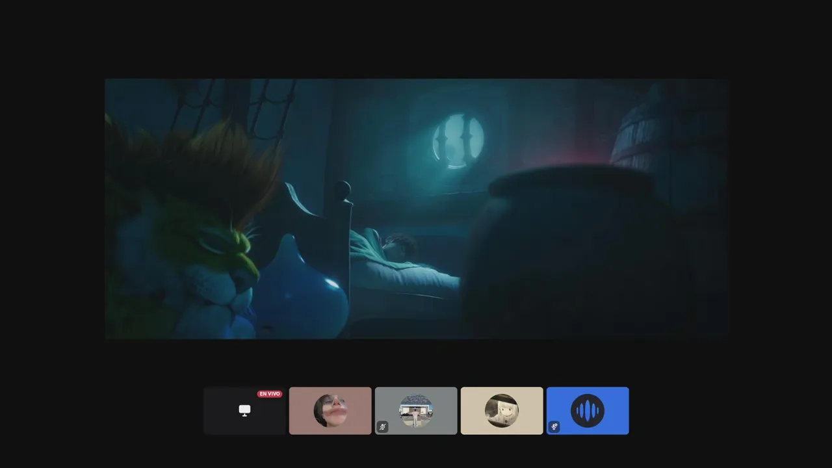Screen dimensions: 832x468
Task: Click the main shared stream video
Action: coord(416,209)
